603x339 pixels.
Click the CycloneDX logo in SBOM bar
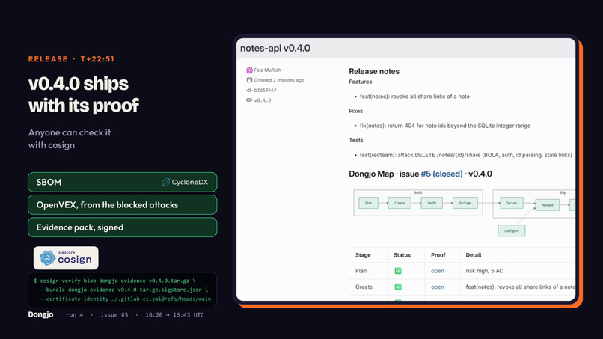click(x=185, y=182)
